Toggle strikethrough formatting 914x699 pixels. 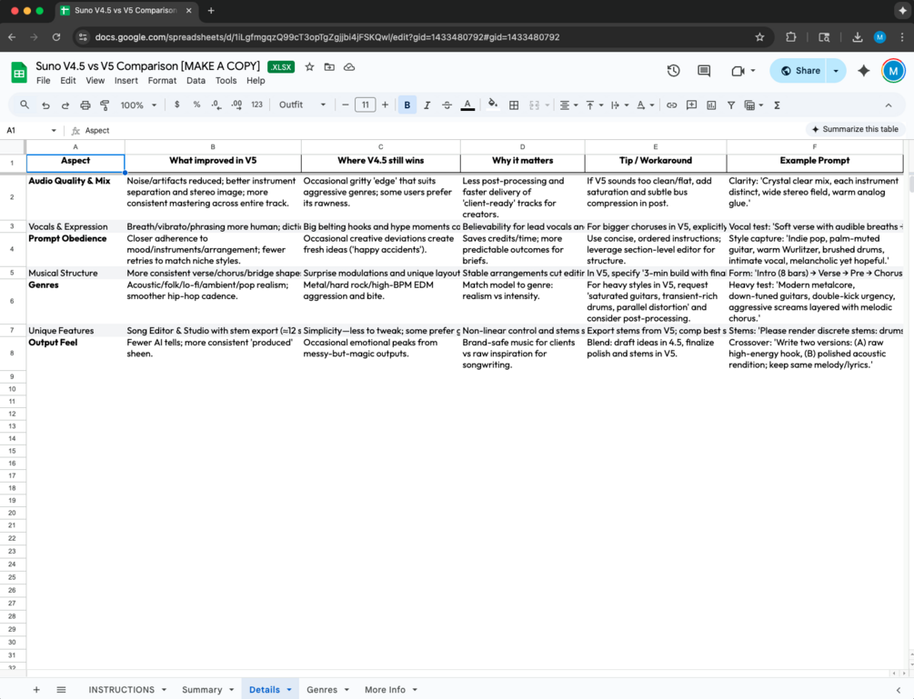click(x=447, y=105)
